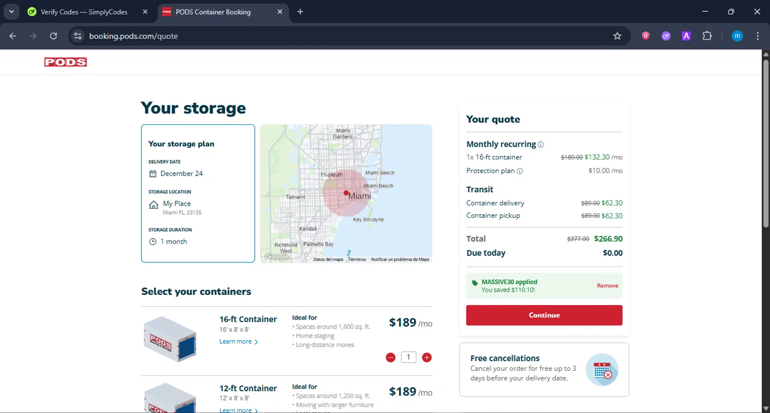Screen dimensions: 770x413
Task: Select the PODS Container Booking tab
Action: tap(213, 12)
